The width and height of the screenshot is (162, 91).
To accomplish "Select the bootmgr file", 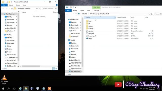I will click(x=90, y=33).
